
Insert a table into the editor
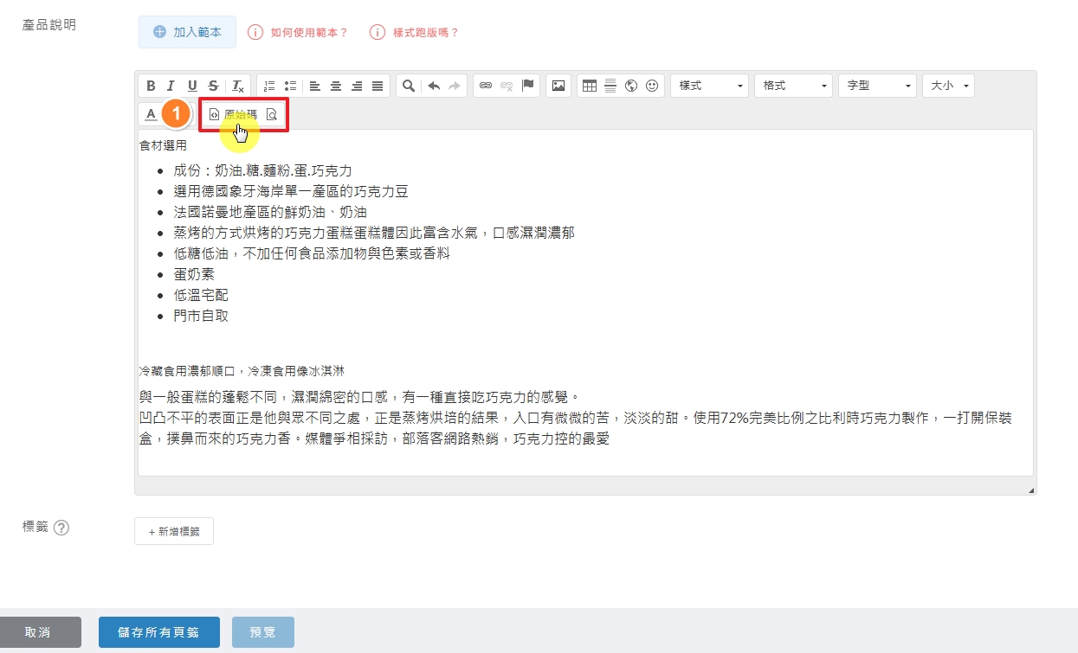click(590, 86)
